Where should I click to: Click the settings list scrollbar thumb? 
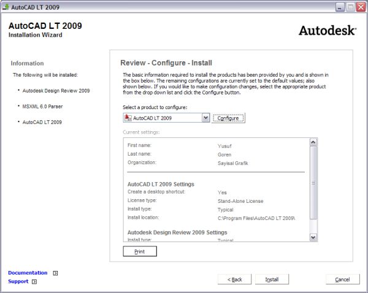313,183
